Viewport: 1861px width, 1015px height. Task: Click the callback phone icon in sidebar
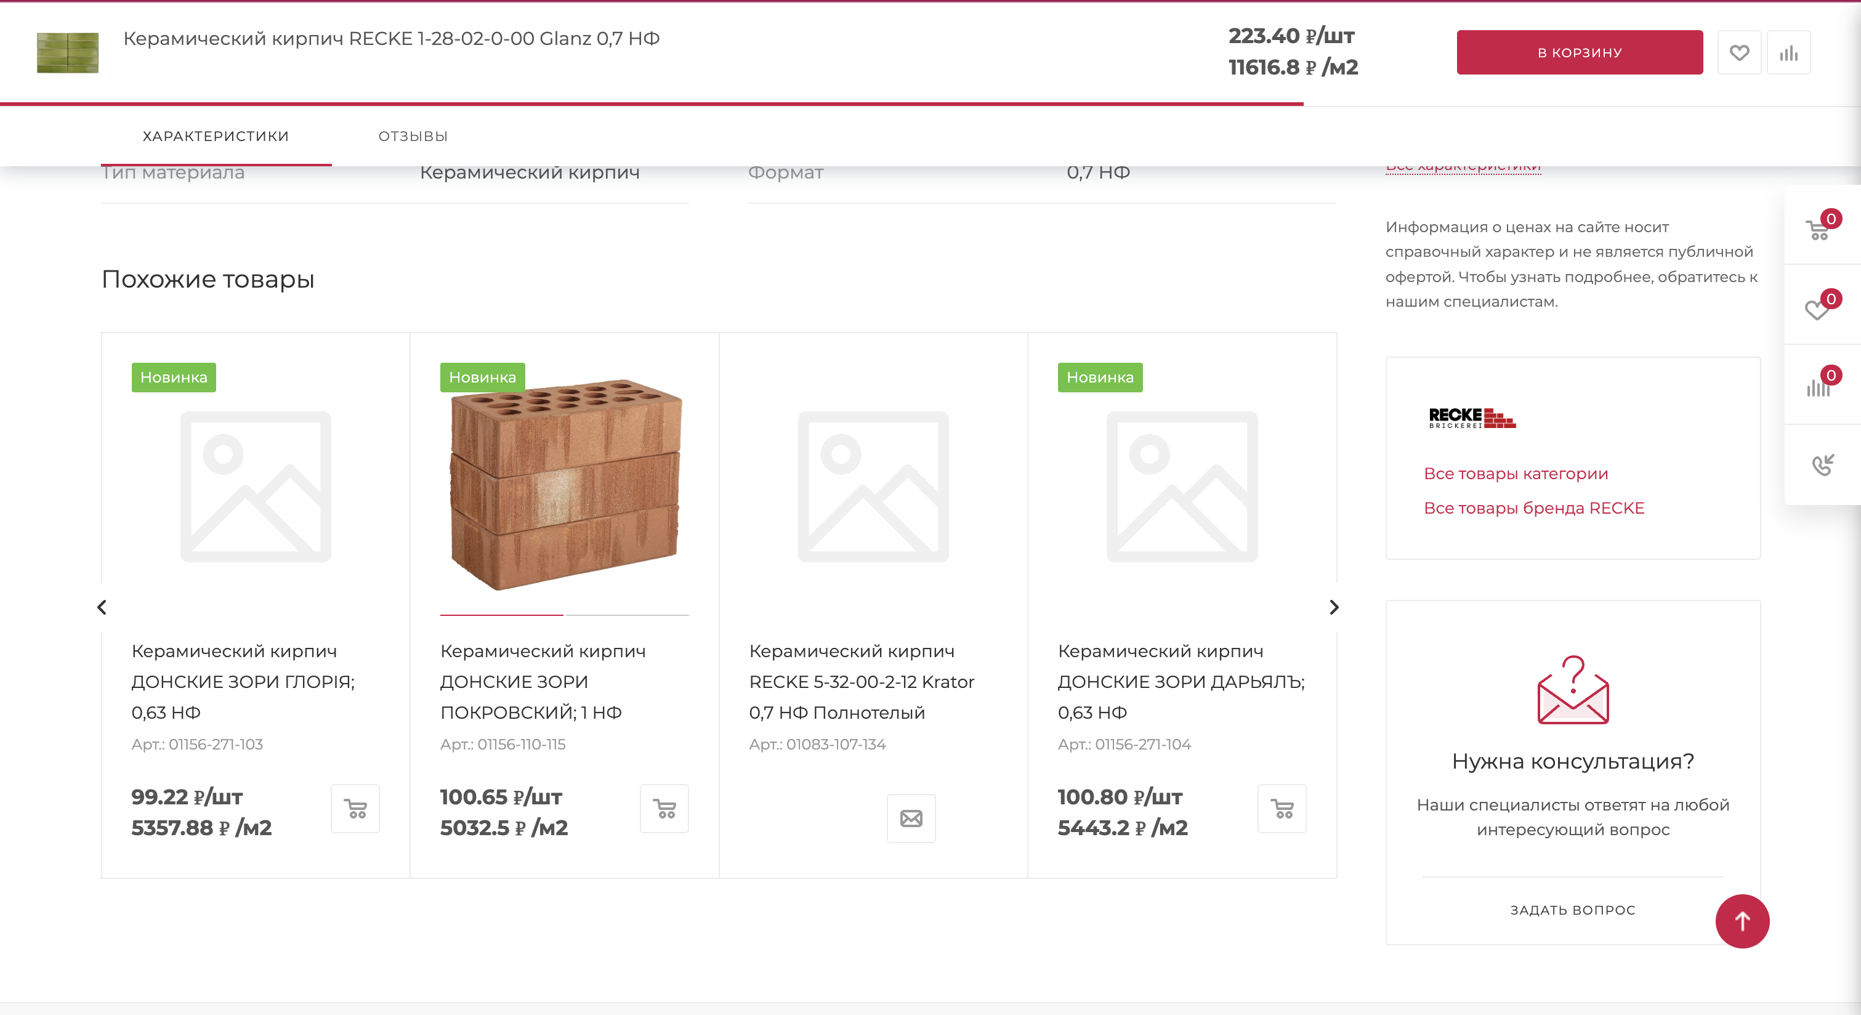point(1822,464)
